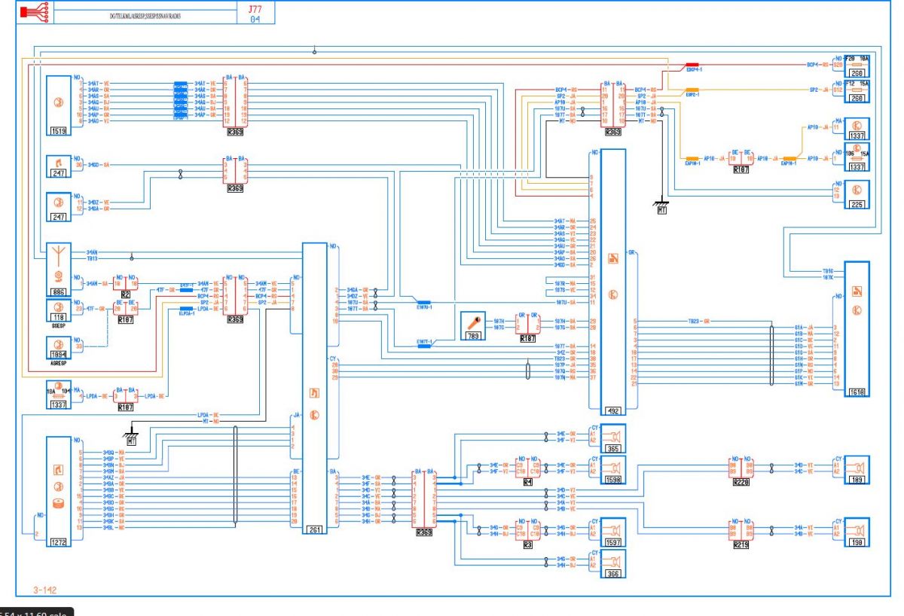Select the DG/TELKML/ASRESP title text in the header
904x616 pixels.
(144, 15)
